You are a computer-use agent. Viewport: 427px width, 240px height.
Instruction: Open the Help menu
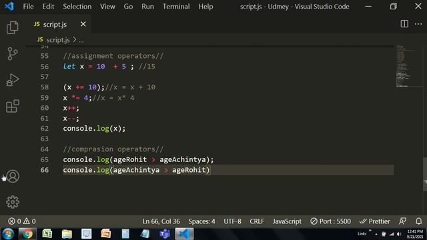205,6
